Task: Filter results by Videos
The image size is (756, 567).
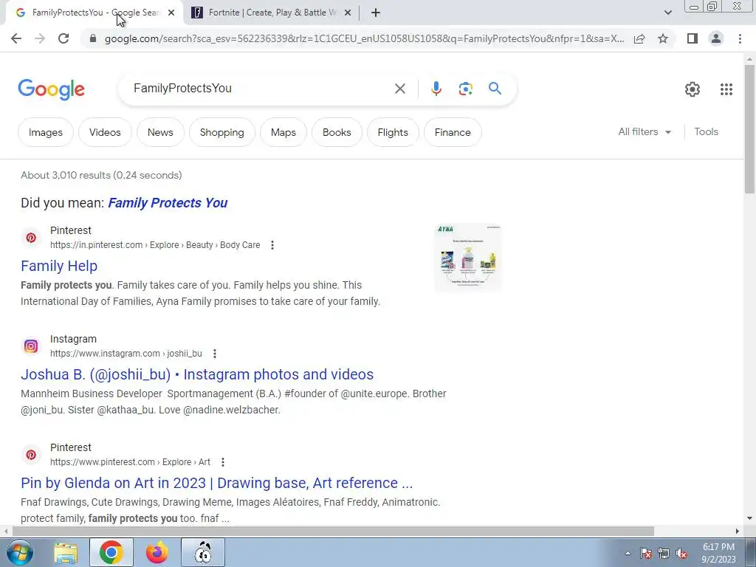Action: pyautogui.click(x=105, y=132)
